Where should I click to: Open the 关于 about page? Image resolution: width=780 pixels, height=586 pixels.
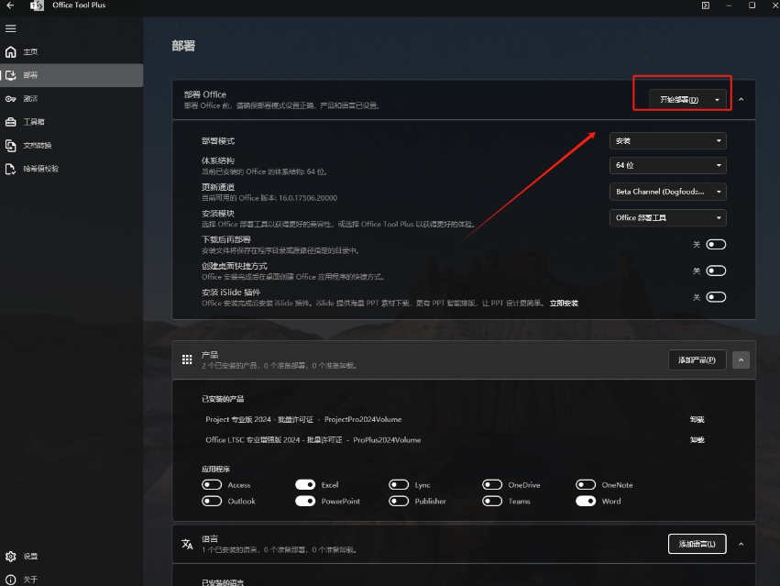pyautogui.click(x=71, y=580)
